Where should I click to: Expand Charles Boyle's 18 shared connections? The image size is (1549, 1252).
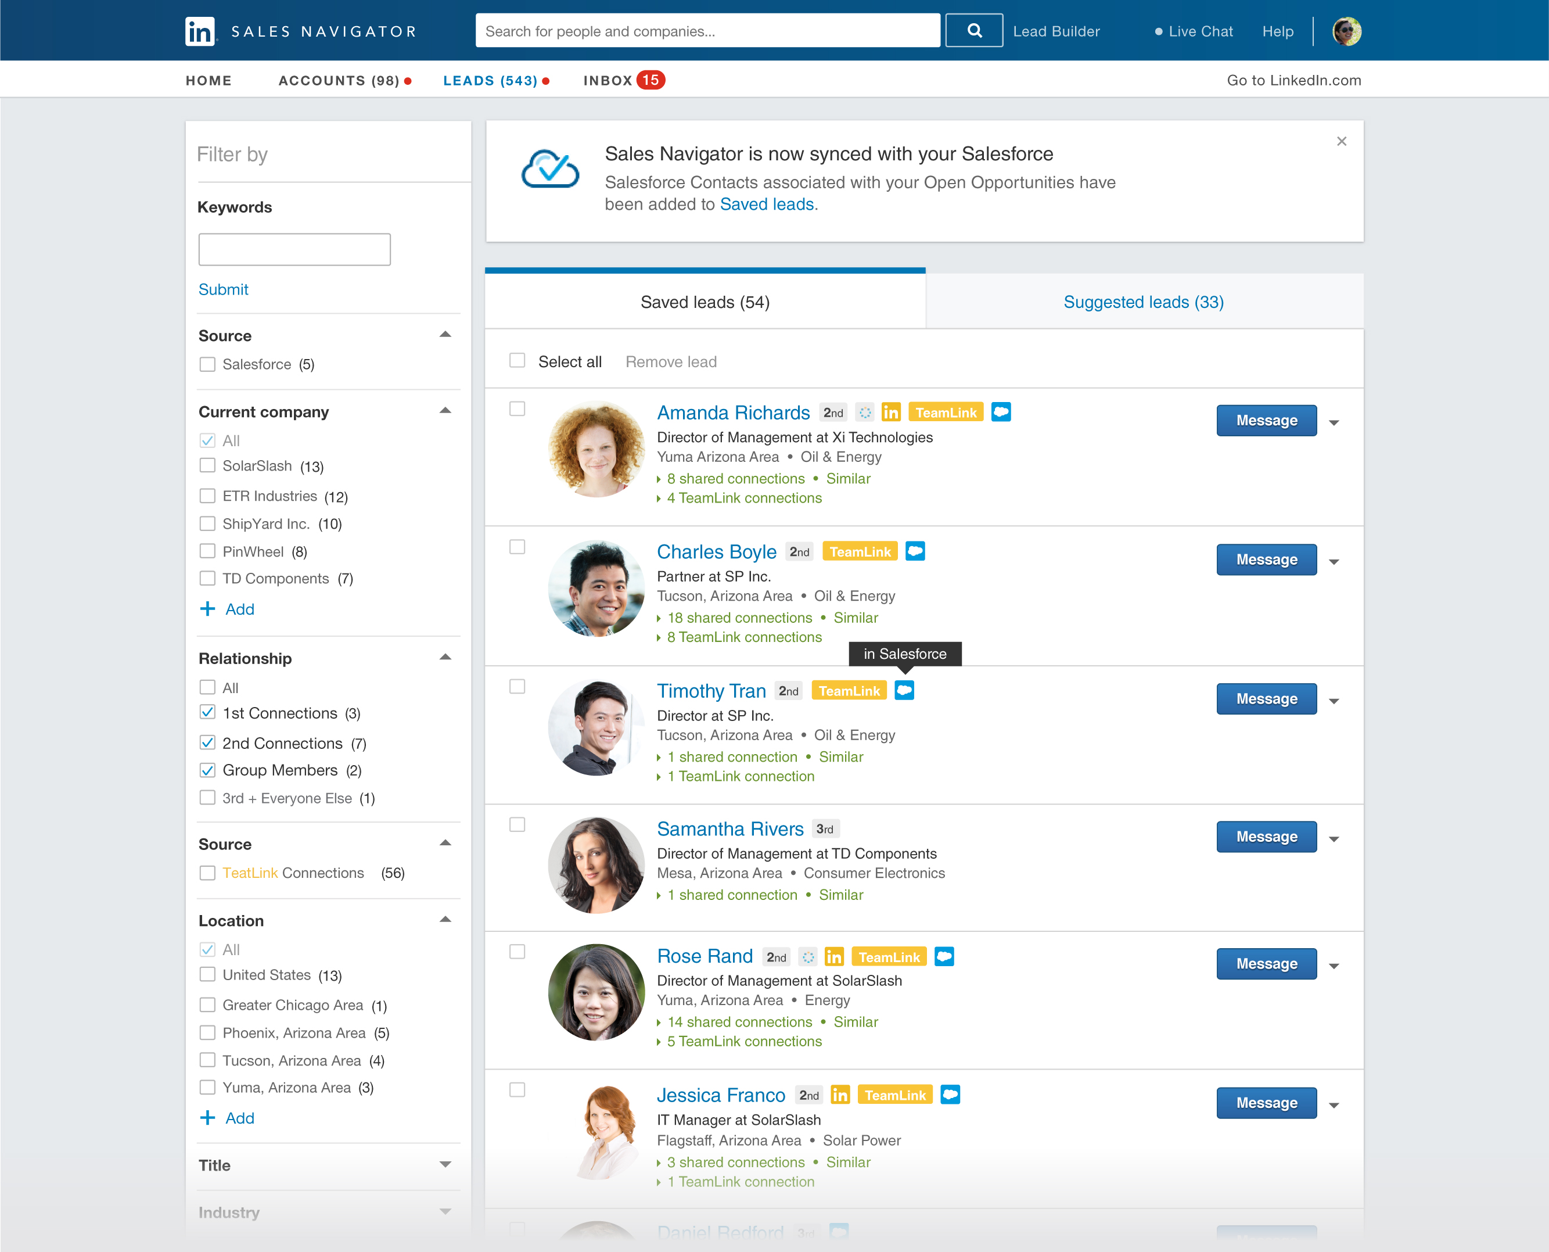(735, 618)
